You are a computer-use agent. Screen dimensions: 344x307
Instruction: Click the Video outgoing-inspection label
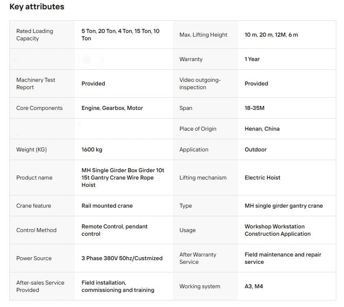(200, 83)
